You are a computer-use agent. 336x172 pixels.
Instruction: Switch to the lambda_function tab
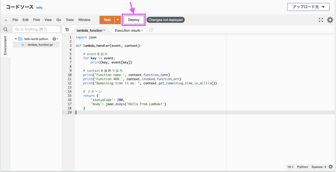[89, 30]
